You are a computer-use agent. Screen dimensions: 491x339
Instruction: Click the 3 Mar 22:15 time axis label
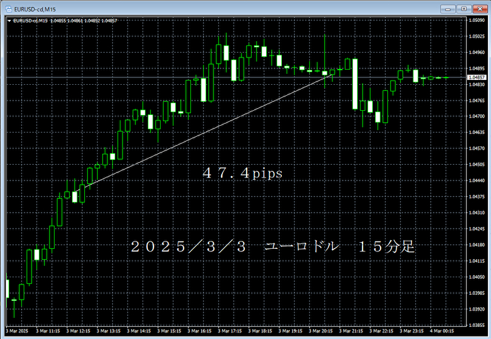point(381,331)
